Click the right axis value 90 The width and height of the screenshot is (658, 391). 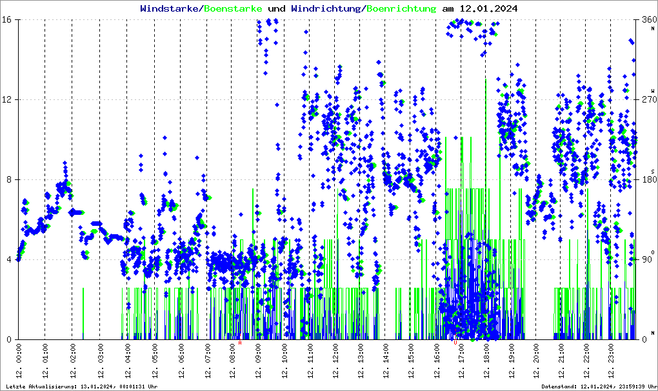coord(647,259)
